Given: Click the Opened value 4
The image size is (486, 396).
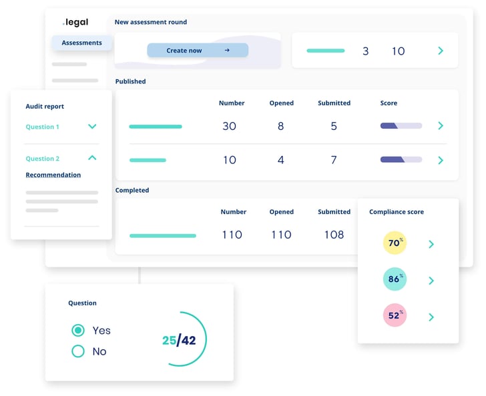Looking at the screenshot, I should (281, 160).
